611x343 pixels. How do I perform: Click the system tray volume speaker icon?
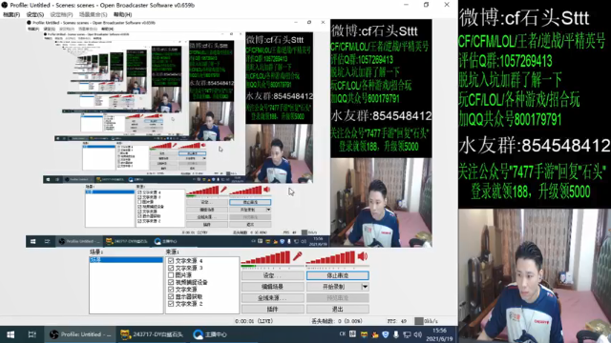pos(418,334)
